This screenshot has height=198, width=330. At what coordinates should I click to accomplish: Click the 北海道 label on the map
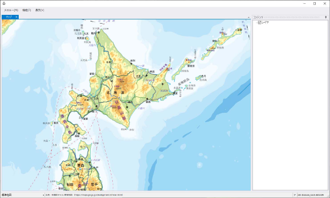(x=115, y=92)
